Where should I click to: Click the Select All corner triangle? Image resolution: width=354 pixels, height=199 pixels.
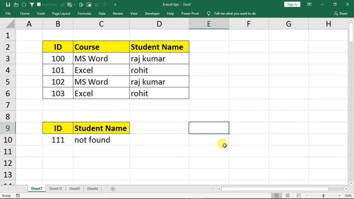pyautogui.click(x=9, y=24)
